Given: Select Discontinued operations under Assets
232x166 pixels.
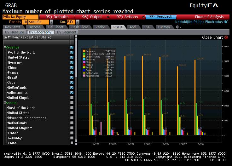Looking at the screenshot, I should coord(27,118).
